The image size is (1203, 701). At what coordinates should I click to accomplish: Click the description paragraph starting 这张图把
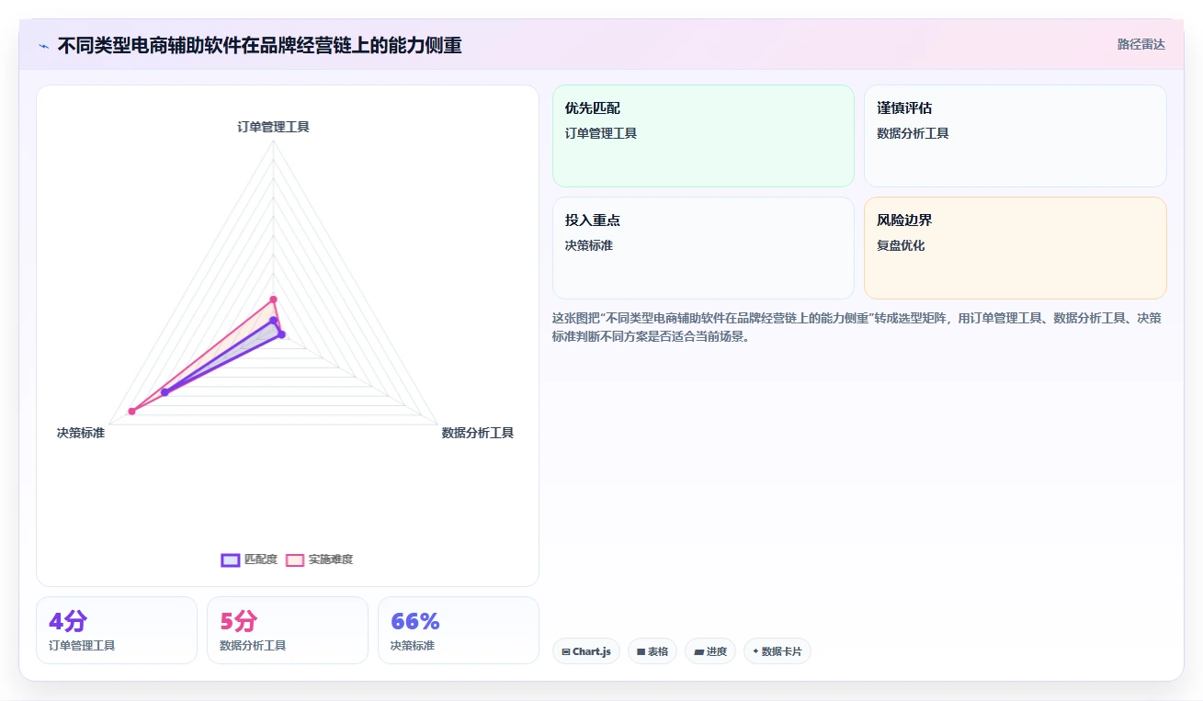click(857, 327)
